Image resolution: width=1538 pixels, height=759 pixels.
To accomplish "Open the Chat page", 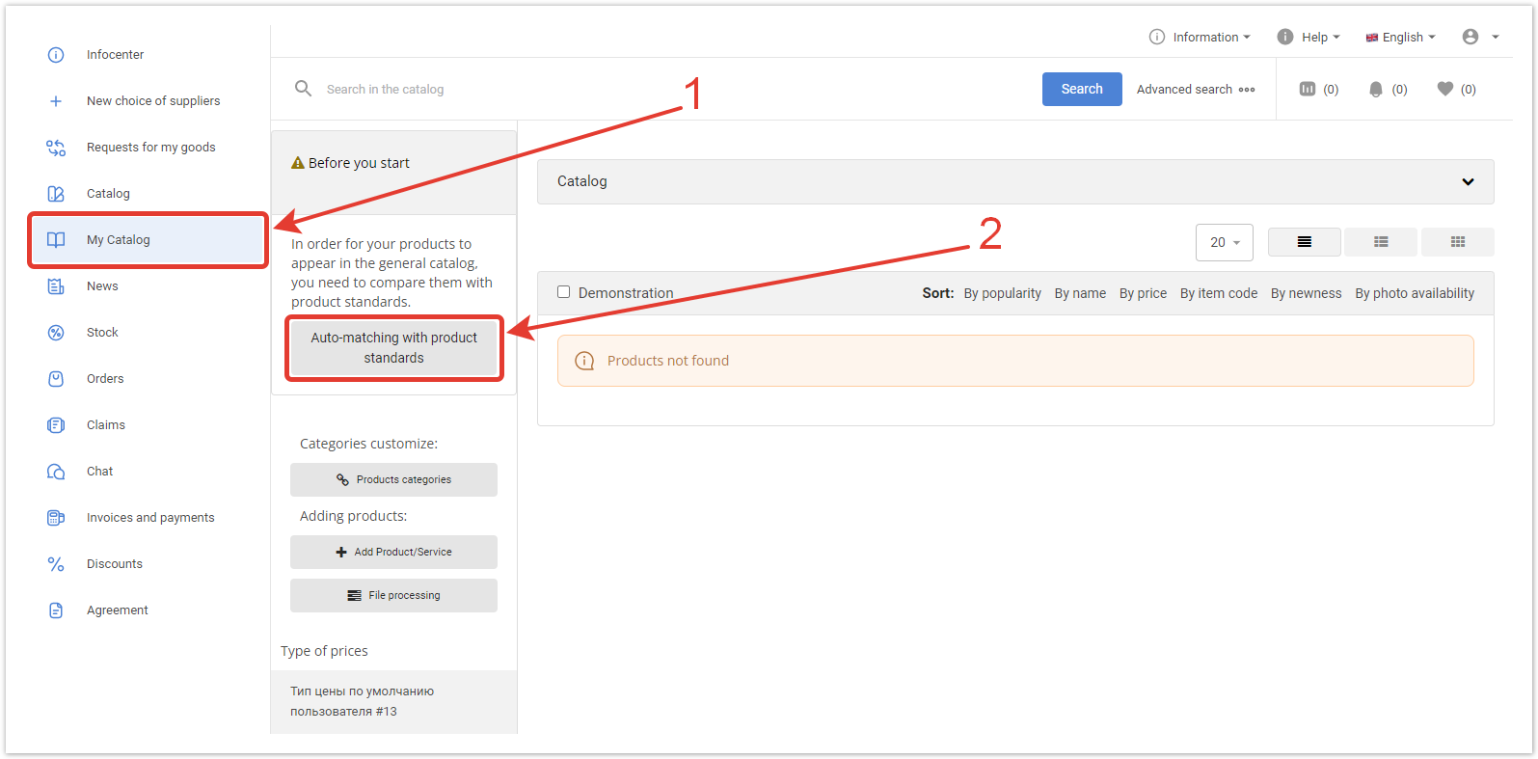I will tap(99, 472).
